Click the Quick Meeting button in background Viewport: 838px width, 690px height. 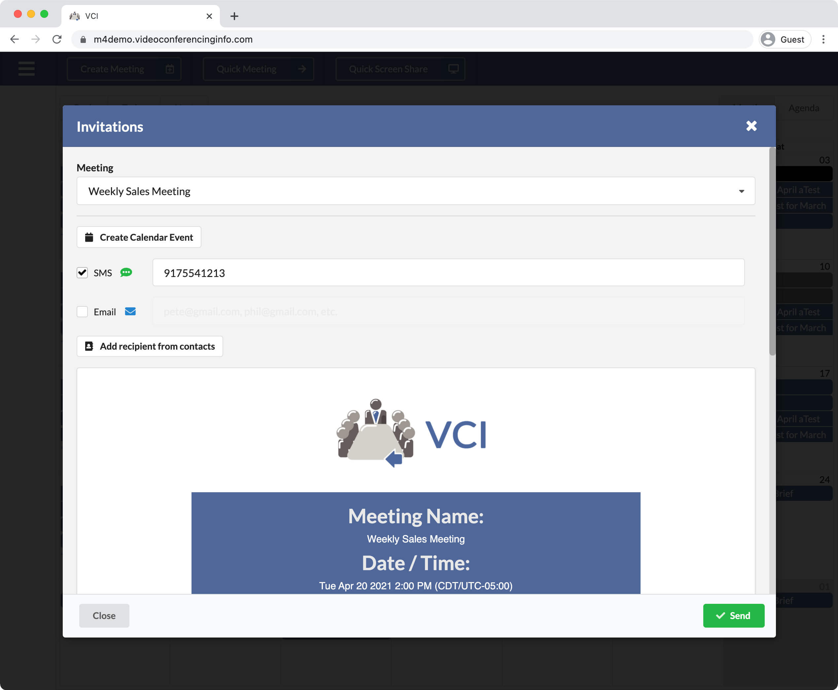[x=259, y=69]
